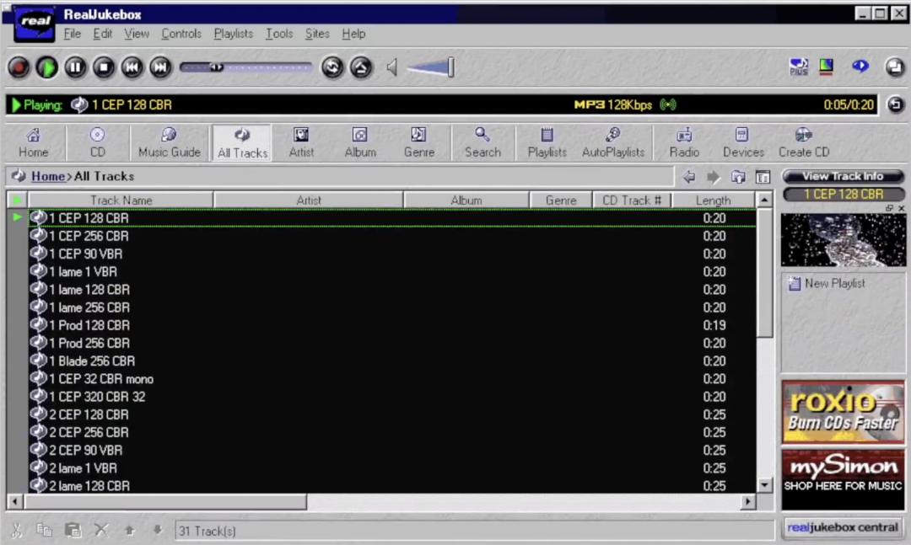The width and height of the screenshot is (911, 545).
Task: Sort by Artist column header
Action: pyautogui.click(x=309, y=200)
